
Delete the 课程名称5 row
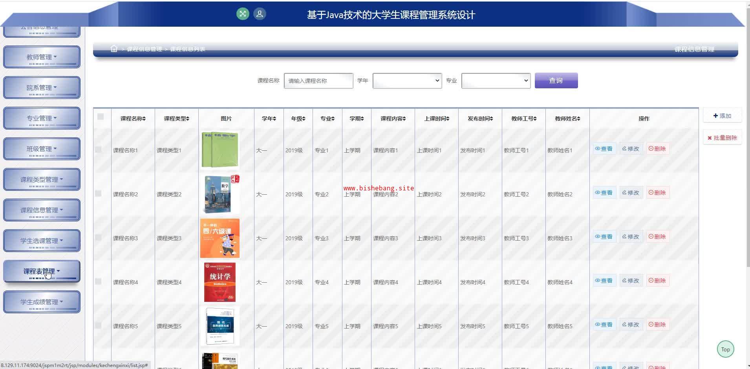[657, 325]
